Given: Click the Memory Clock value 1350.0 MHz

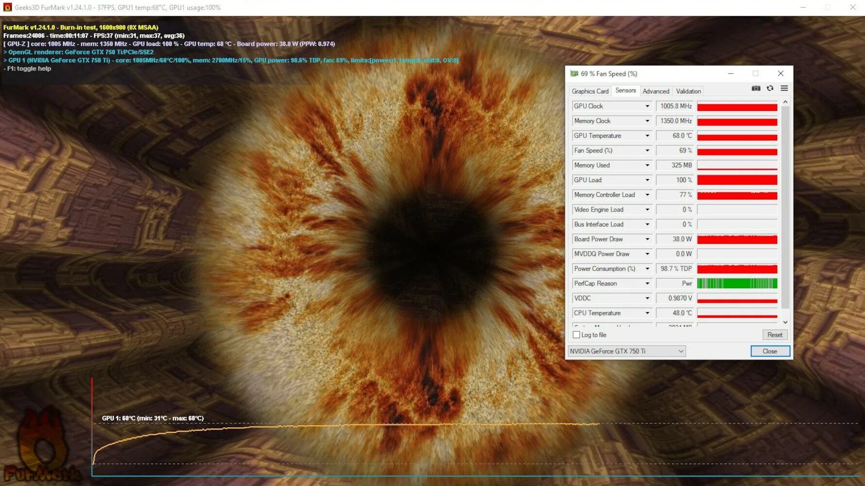Looking at the screenshot, I should click(x=676, y=121).
